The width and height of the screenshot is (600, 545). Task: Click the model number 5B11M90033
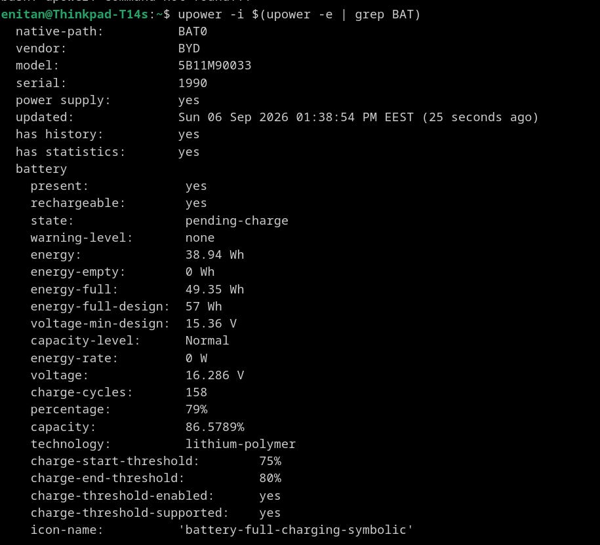point(214,66)
